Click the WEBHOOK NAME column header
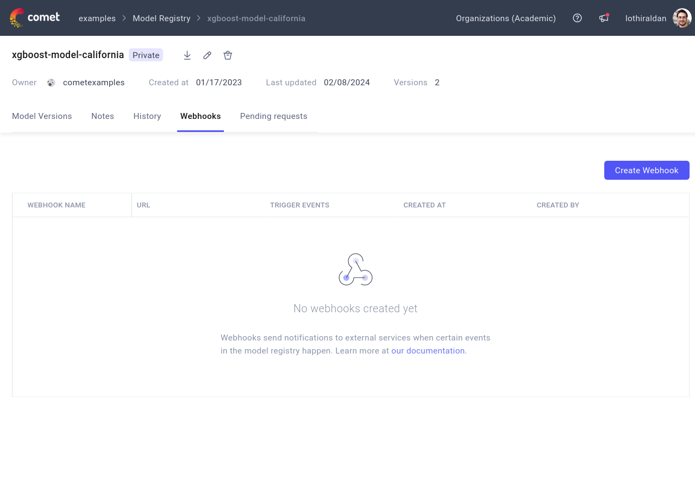Viewport: 695px width, 492px height. 56,205
